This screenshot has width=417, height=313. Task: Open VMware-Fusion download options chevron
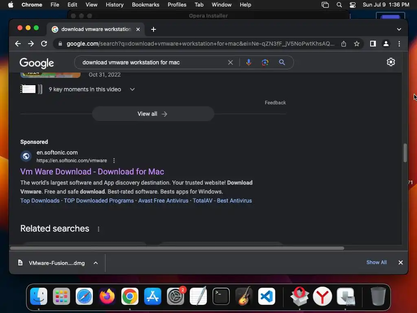(96, 263)
